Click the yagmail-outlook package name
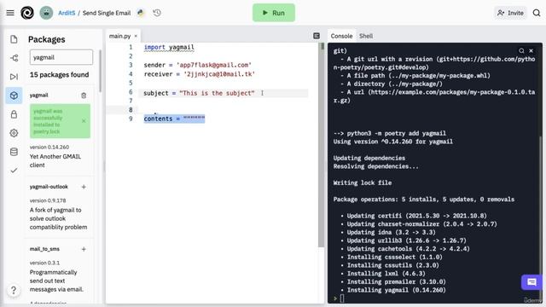Screen dimensions: 546x307 pos(49,187)
